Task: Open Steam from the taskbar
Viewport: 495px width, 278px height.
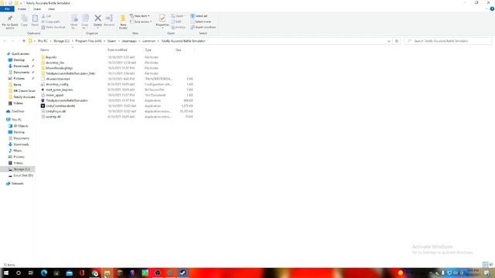Action: point(183,273)
